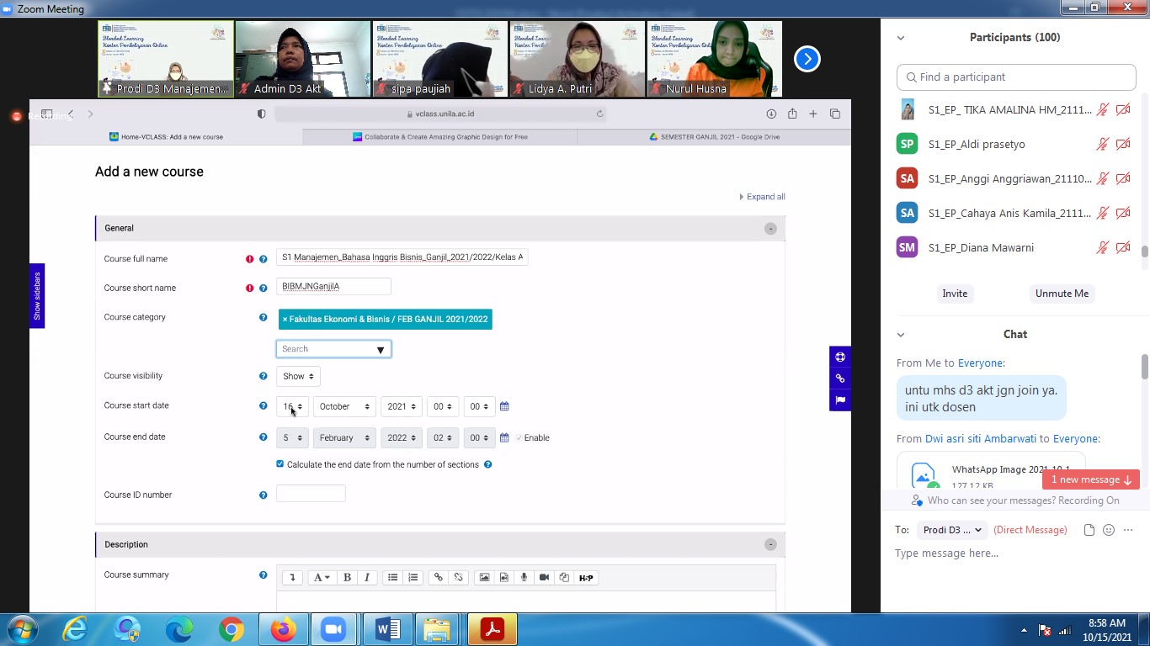Viewport: 1150px width, 646px height.
Task: Toggle Enable checkbox for course end date
Action: [519, 438]
